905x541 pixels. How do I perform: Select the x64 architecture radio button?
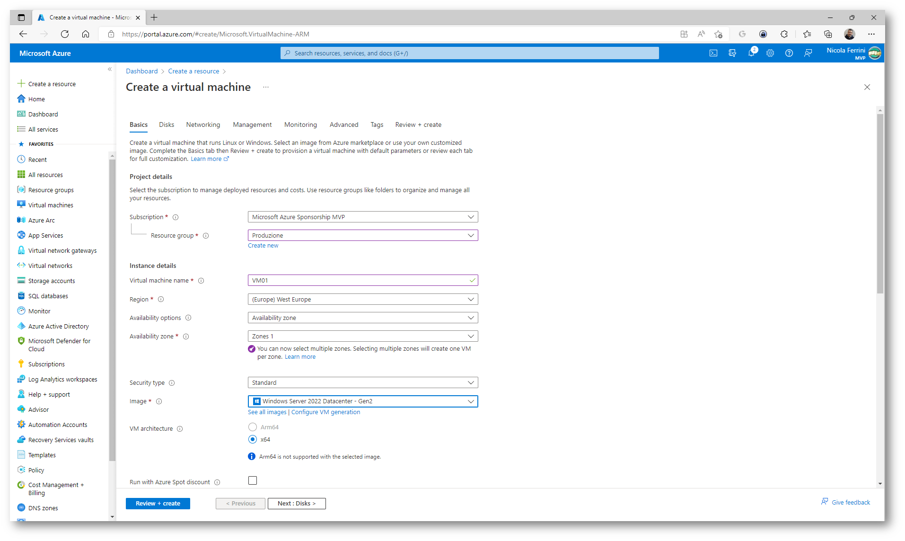tap(253, 439)
